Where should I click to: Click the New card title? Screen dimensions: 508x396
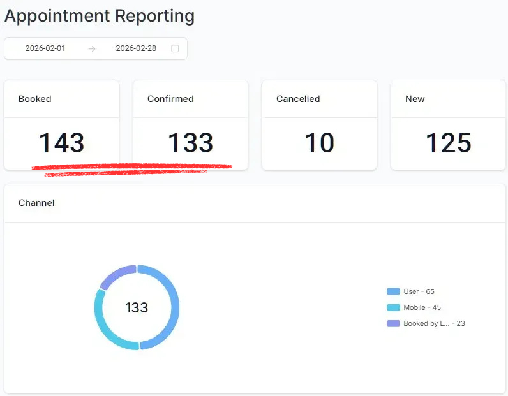[x=415, y=99]
